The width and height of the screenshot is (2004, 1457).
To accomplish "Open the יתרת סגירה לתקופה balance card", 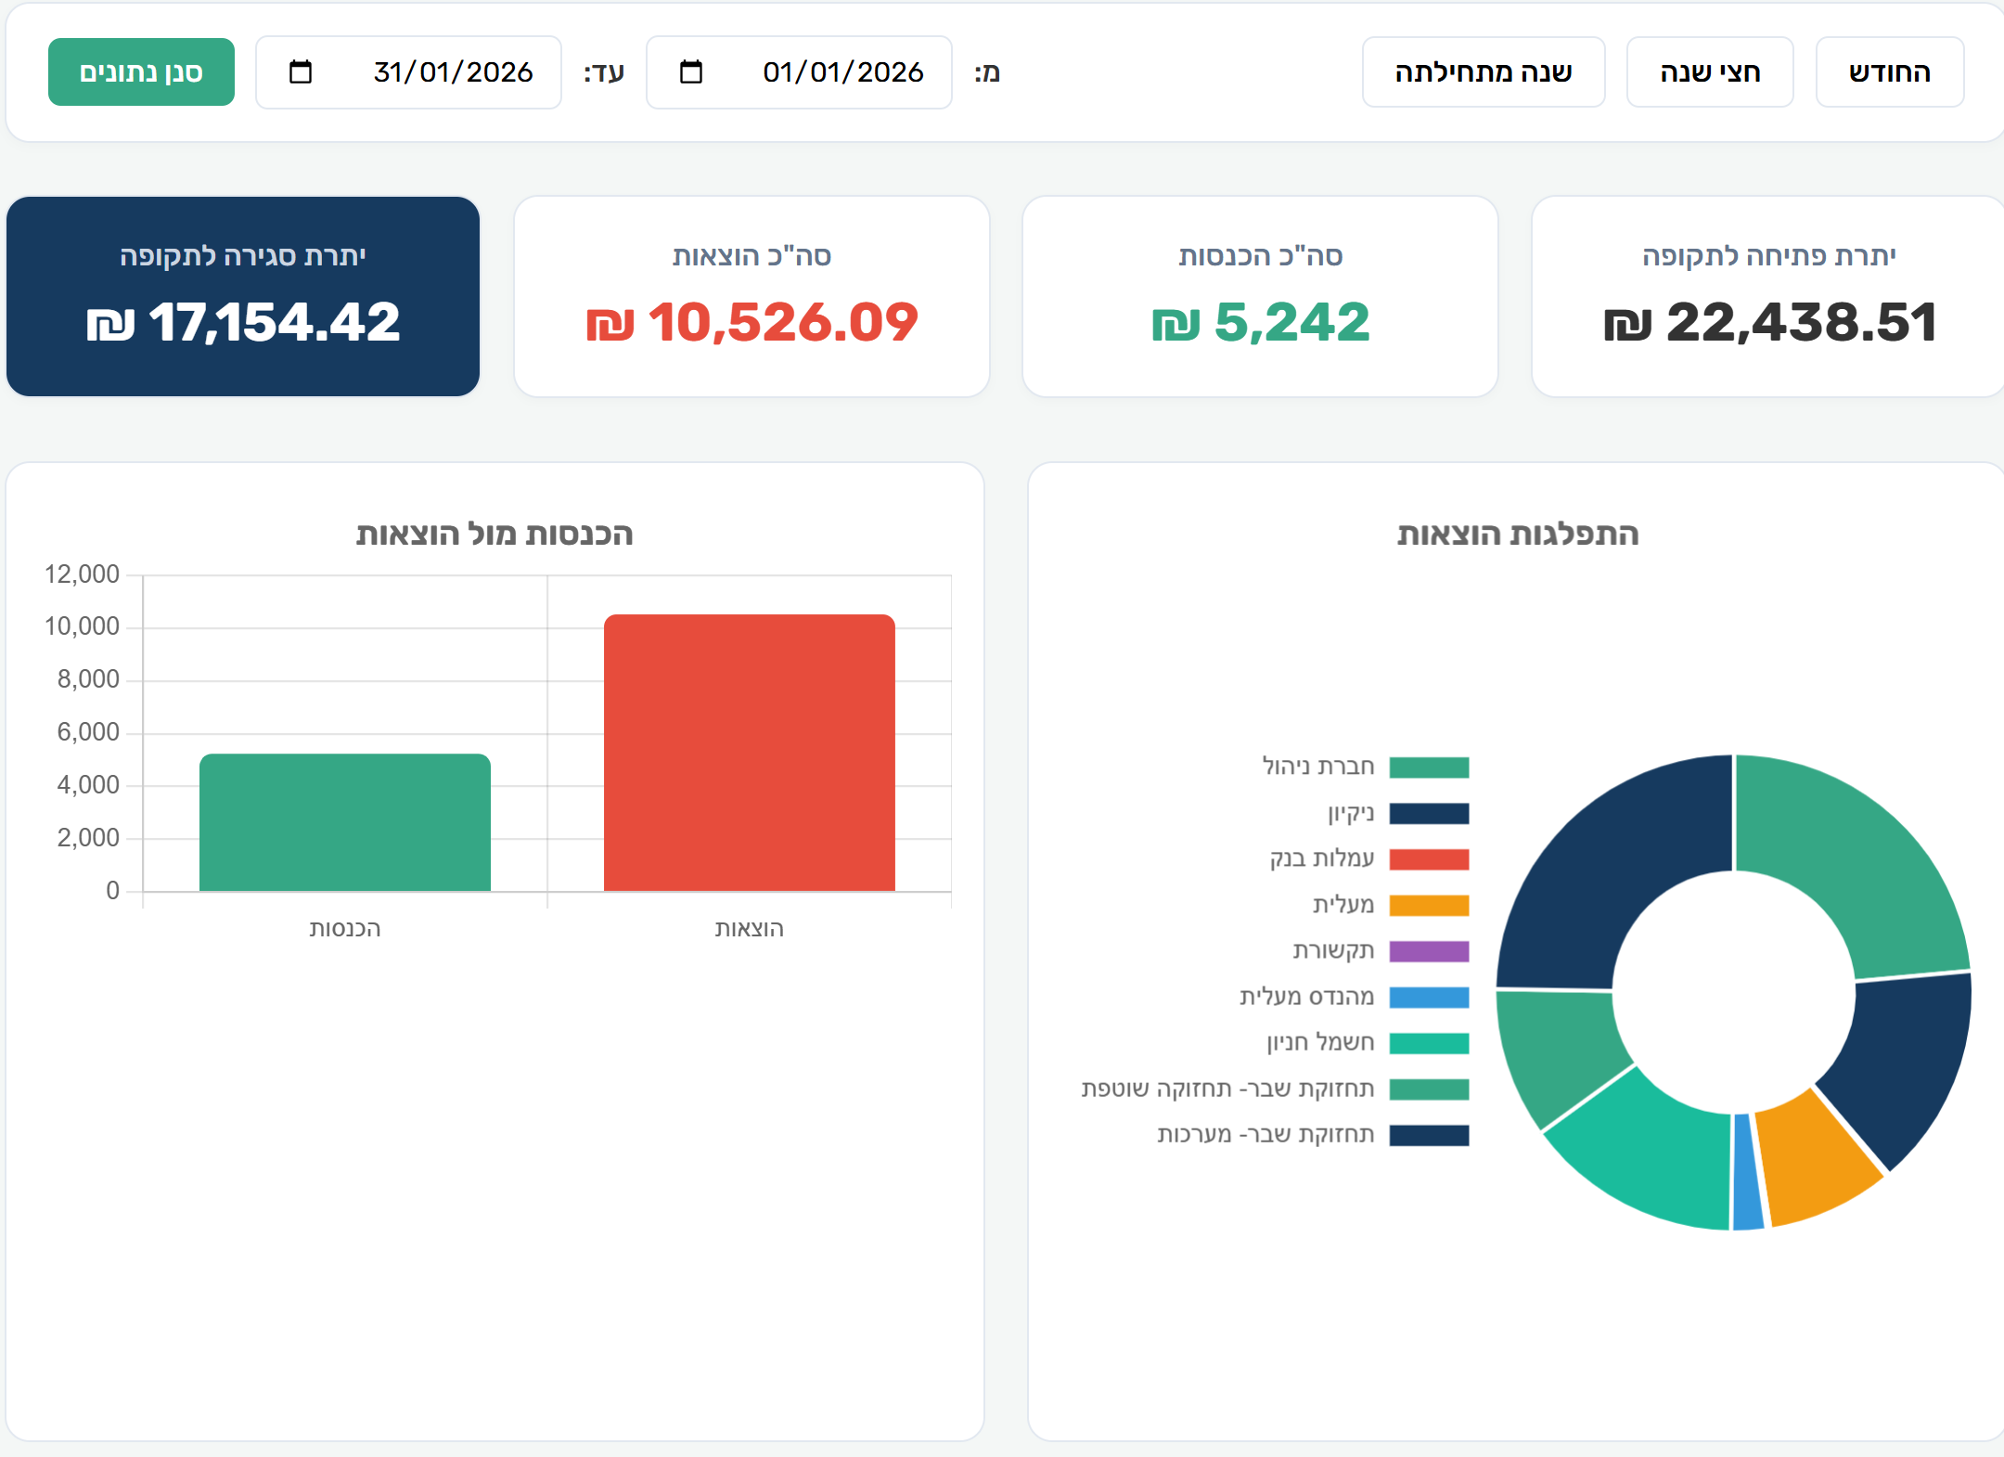I will click(243, 296).
